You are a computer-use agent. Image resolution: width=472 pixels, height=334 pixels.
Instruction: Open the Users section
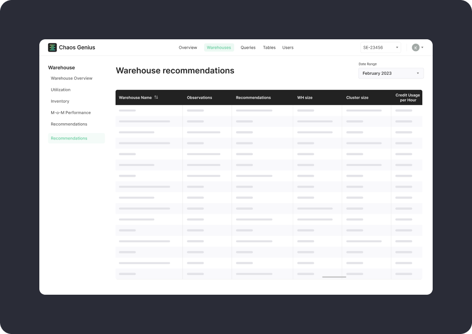coord(288,47)
